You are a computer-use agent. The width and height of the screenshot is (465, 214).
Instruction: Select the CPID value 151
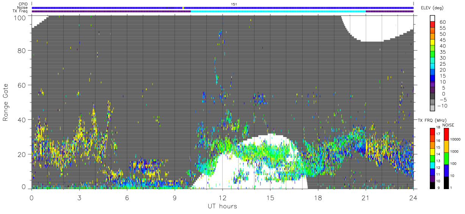pyautogui.click(x=234, y=4)
